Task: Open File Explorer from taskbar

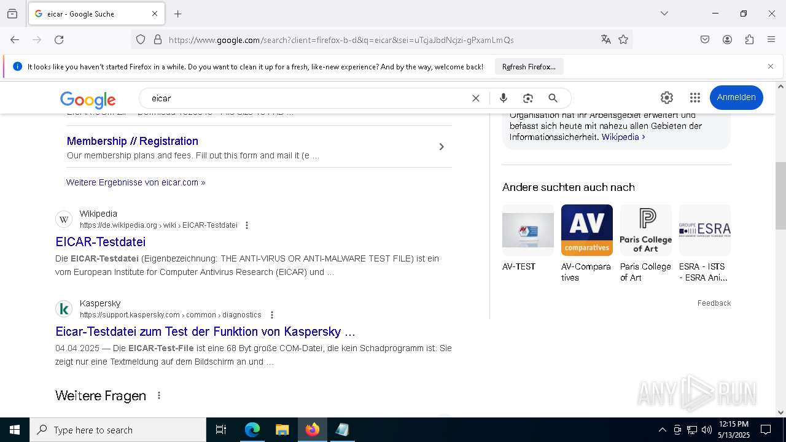Action: click(282, 430)
